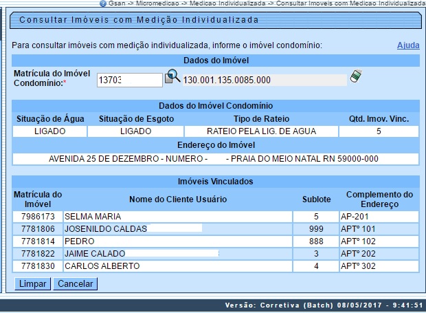This screenshot has height=313, width=426.
Task: Click the Qtd. Imov. Vinc. value 5
Action: click(x=379, y=131)
